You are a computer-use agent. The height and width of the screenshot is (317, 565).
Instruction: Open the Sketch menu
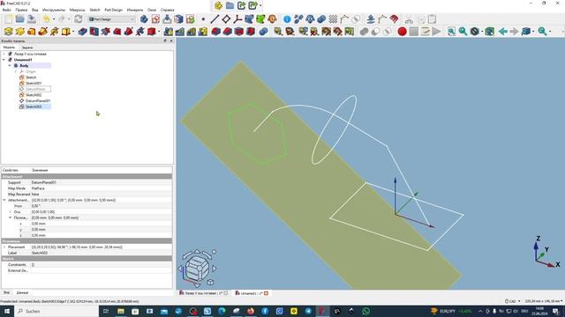point(94,10)
